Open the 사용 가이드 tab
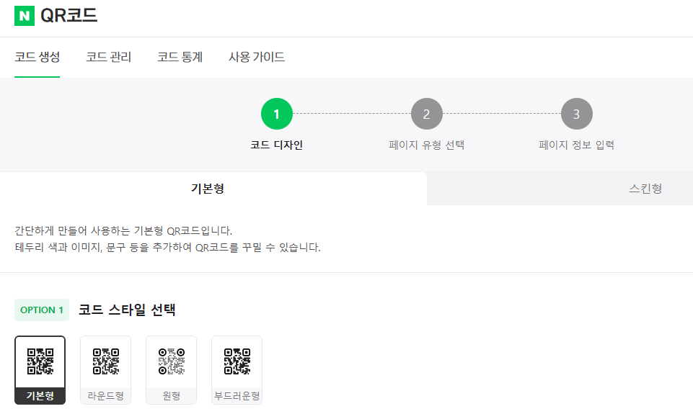693x414 pixels. (x=256, y=57)
